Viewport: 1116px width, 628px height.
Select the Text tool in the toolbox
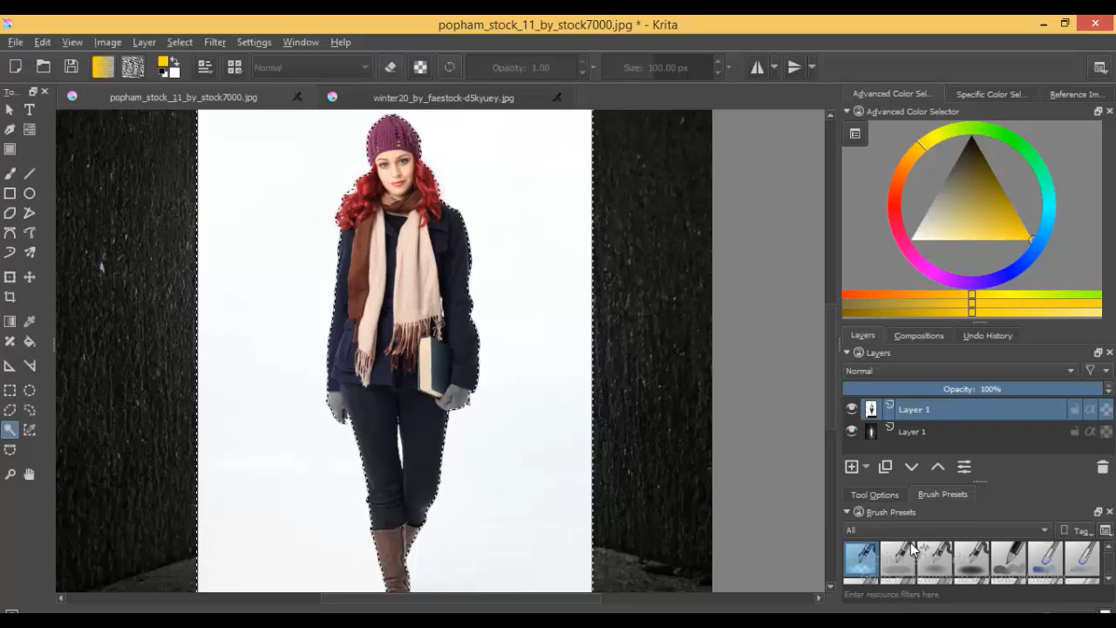[x=30, y=110]
